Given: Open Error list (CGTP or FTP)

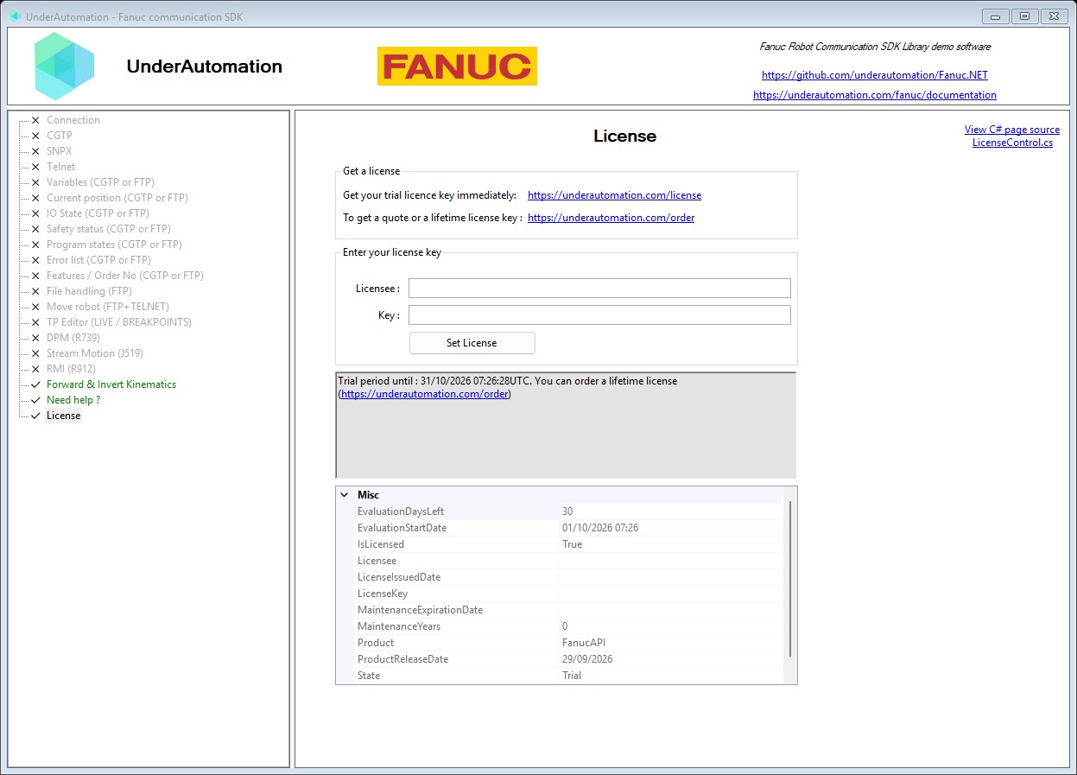Looking at the screenshot, I should click(98, 260).
